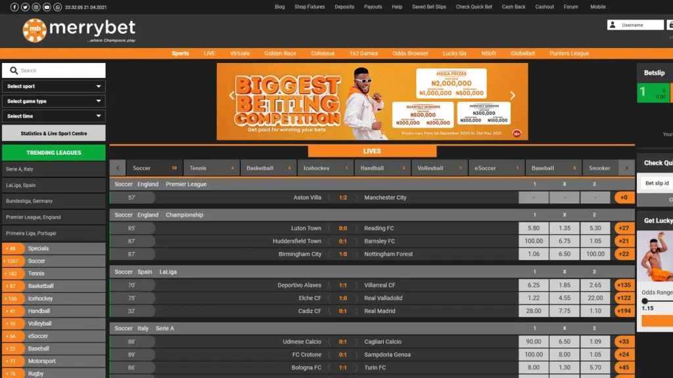Image resolution: width=673 pixels, height=378 pixels.
Task: Adjust the Odds Range slider handle
Action: [x=645, y=301]
